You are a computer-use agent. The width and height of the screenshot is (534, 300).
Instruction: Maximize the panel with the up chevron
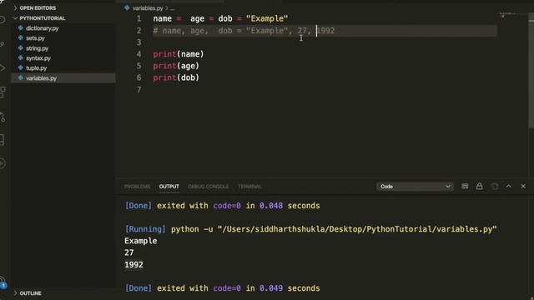pyautogui.click(x=508, y=187)
